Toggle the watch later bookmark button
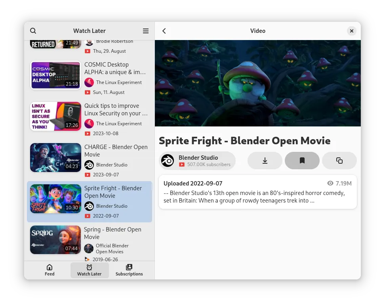The image size is (385, 306). coord(302,161)
